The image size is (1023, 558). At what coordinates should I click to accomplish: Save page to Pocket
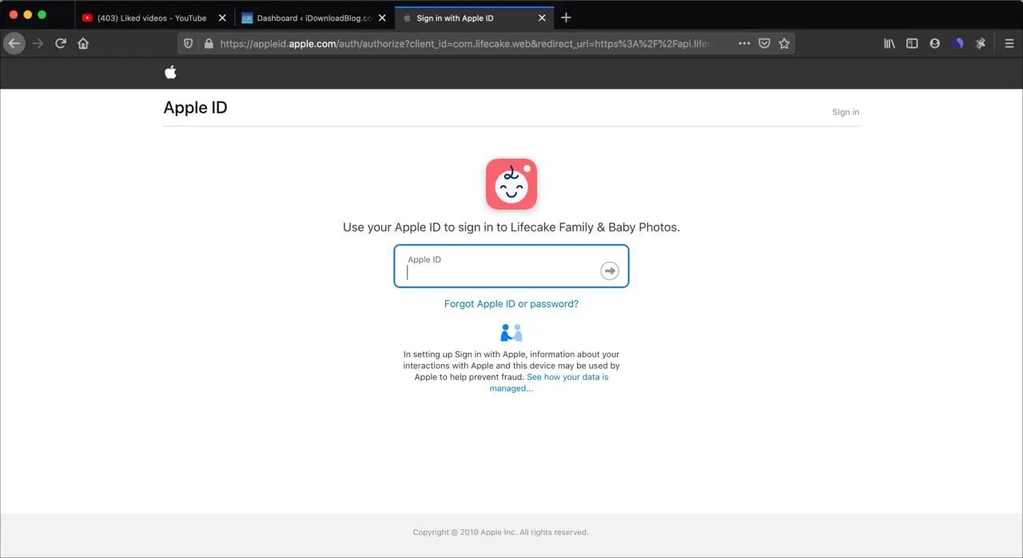tap(764, 44)
